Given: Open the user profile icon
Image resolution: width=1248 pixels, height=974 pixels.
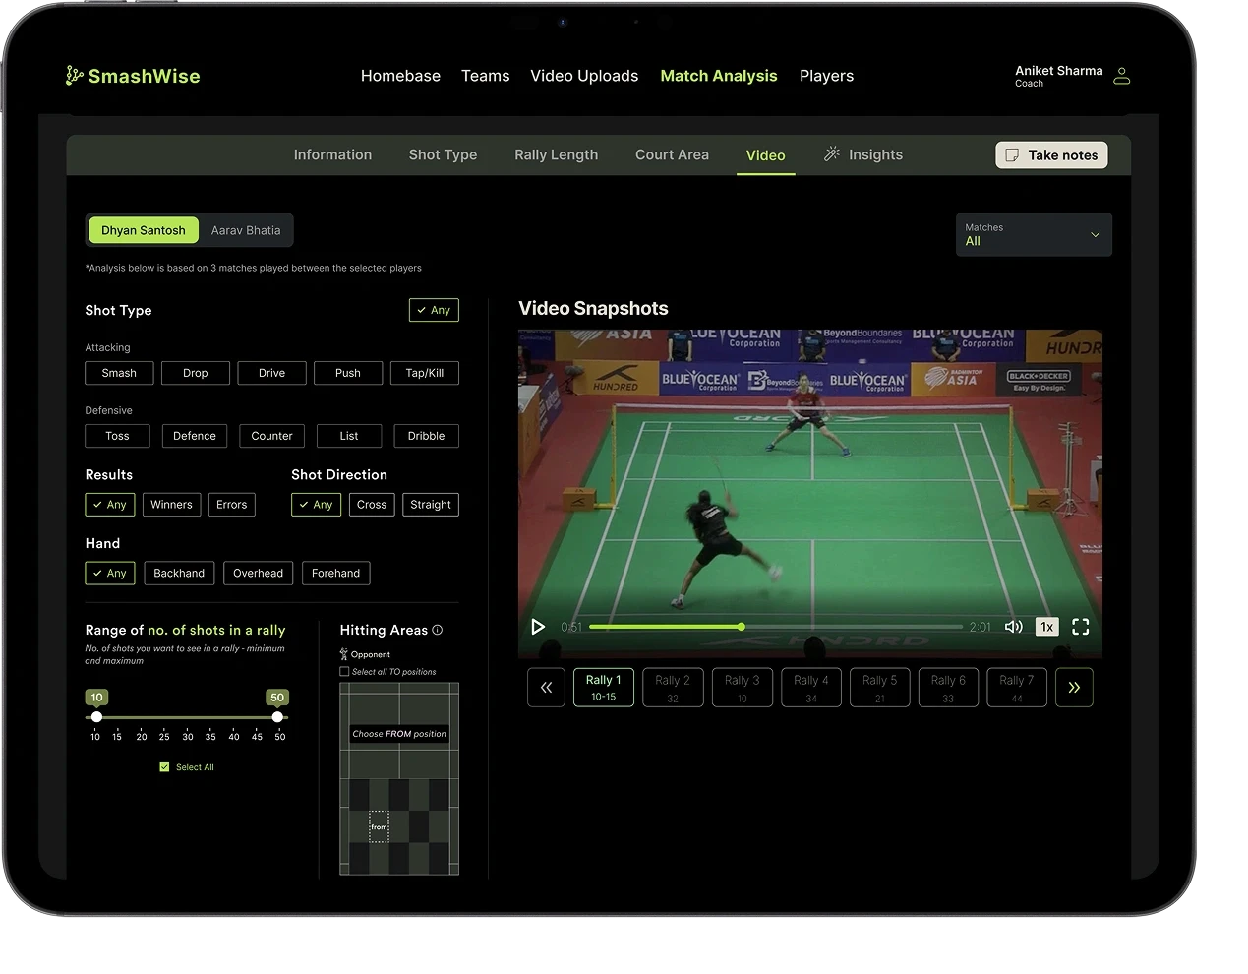Looking at the screenshot, I should click(1122, 76).
